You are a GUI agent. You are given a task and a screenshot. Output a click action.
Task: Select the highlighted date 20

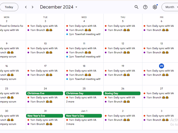click(161, 66)
